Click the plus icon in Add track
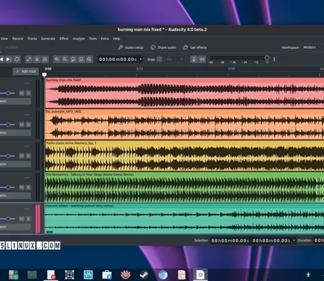324x281 pixels. 17,71
